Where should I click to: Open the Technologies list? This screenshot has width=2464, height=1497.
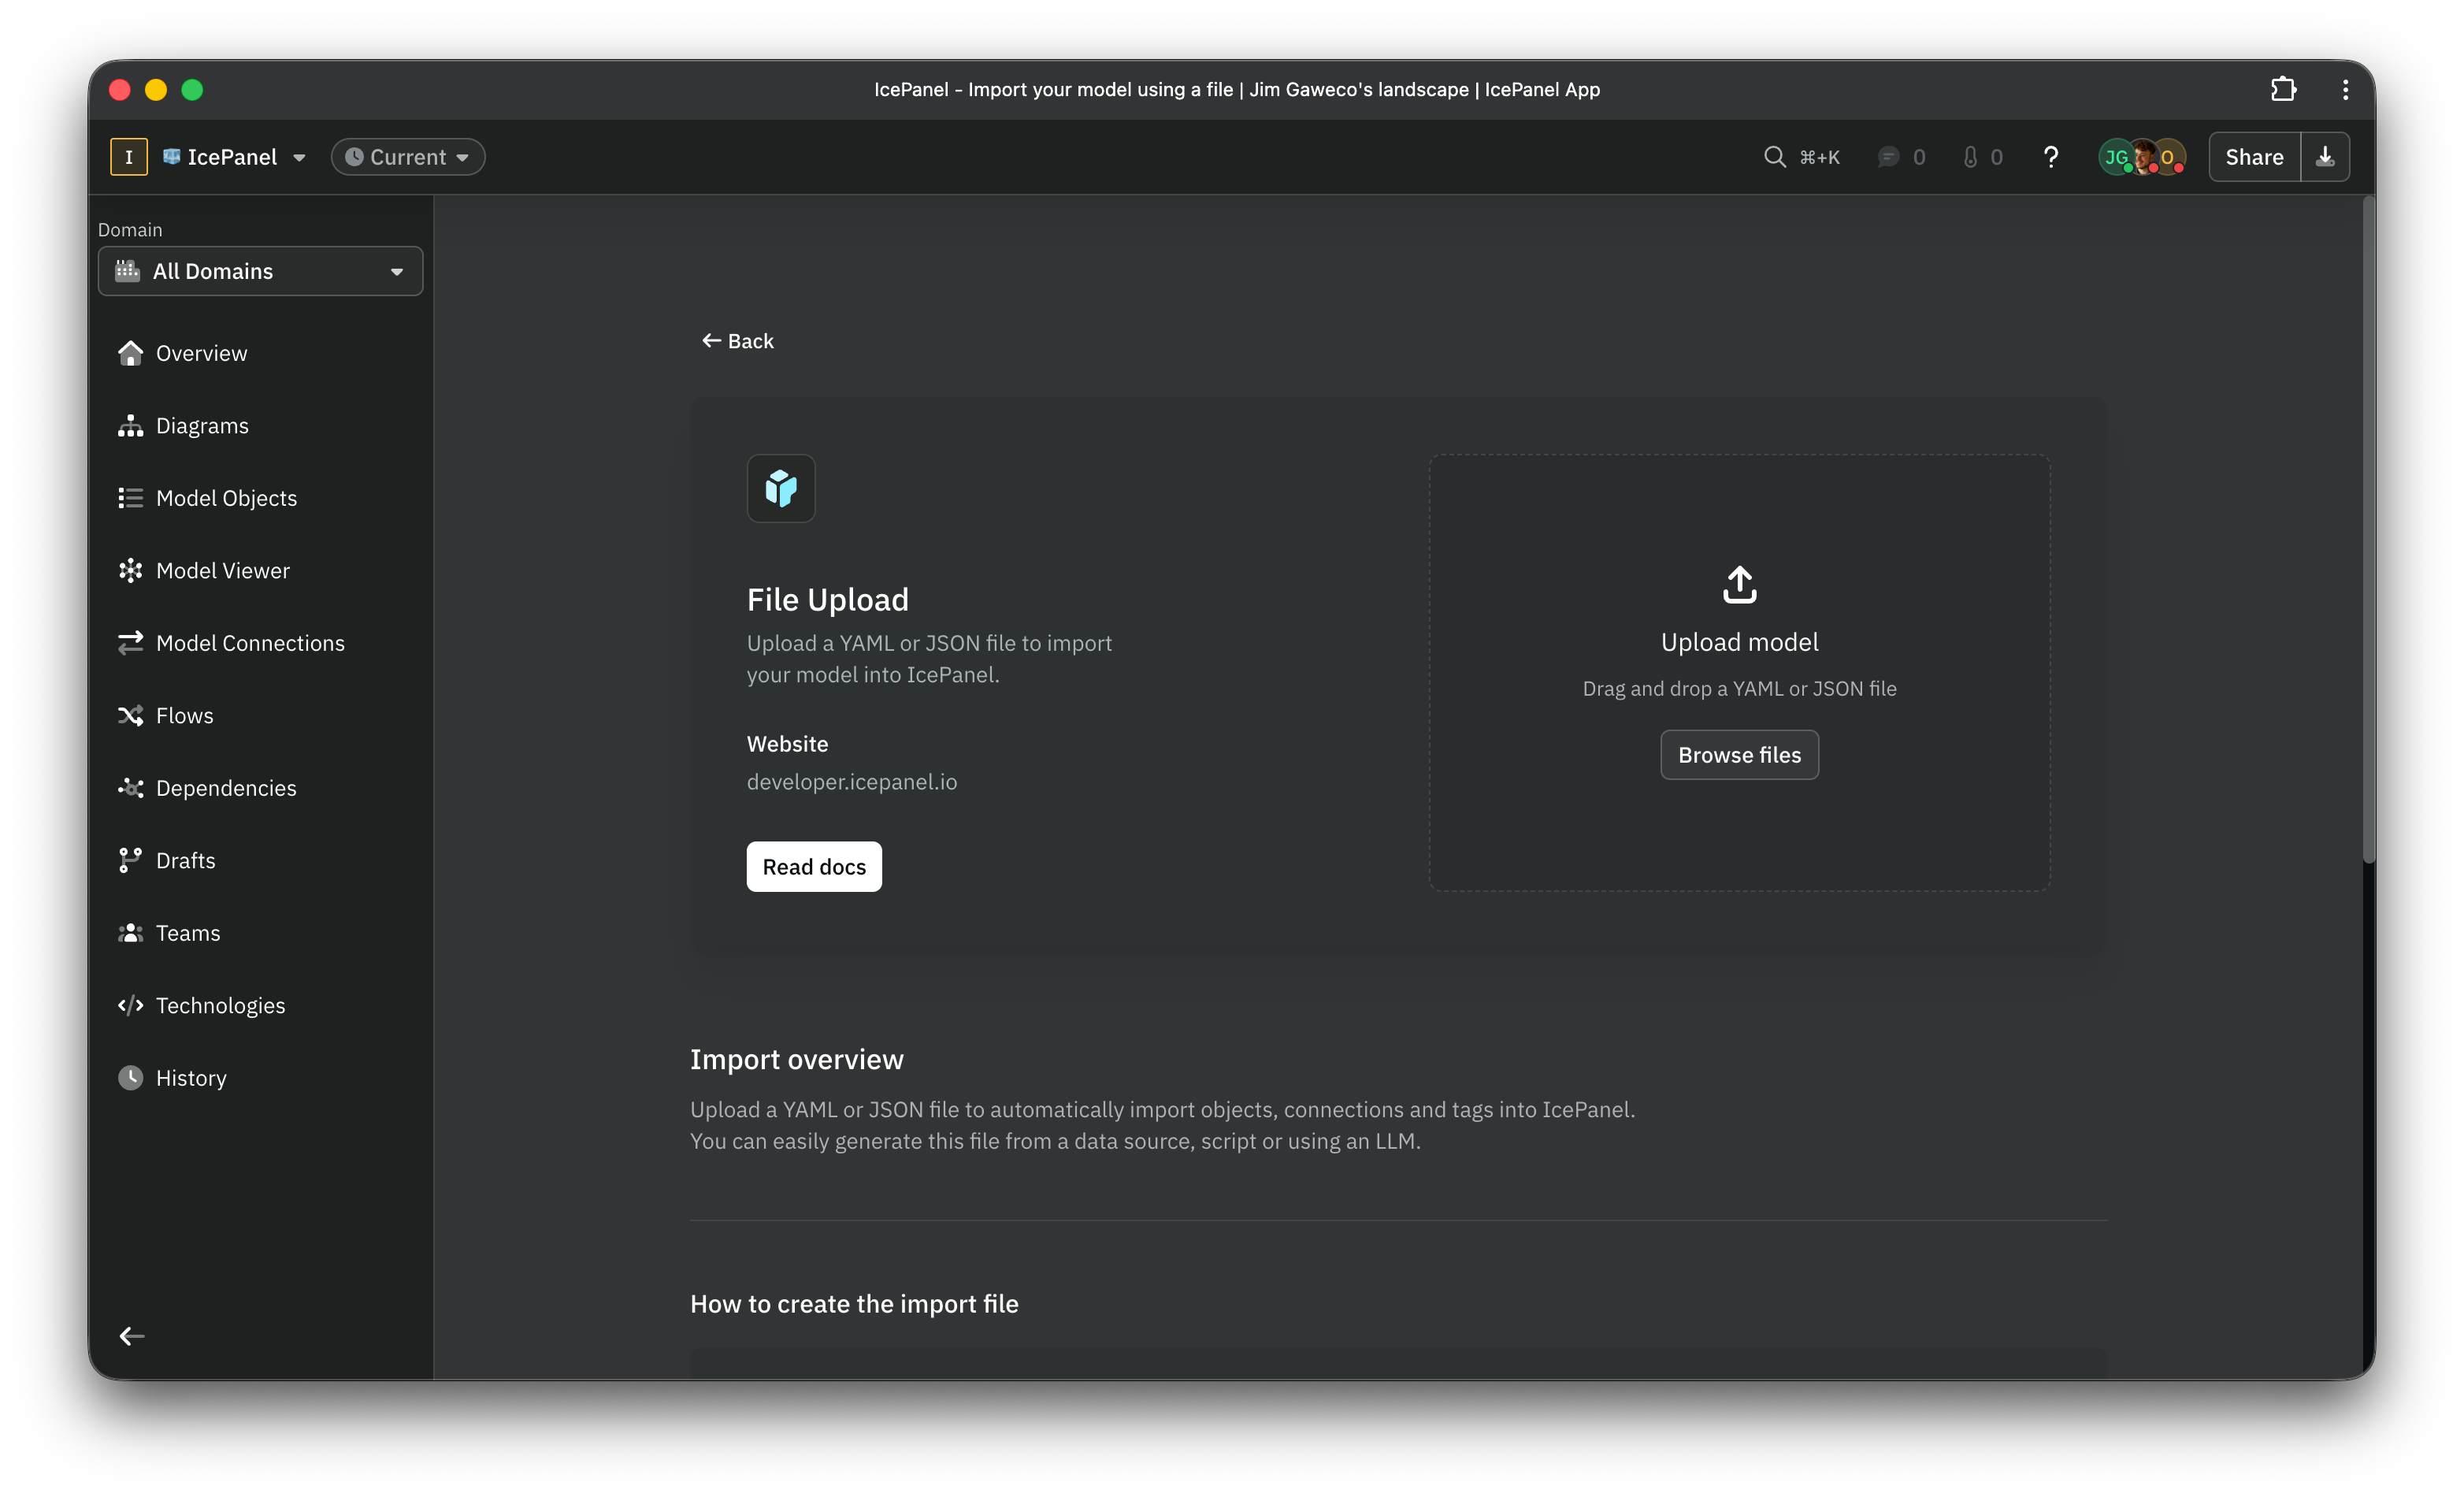[x=219, y=1005]
